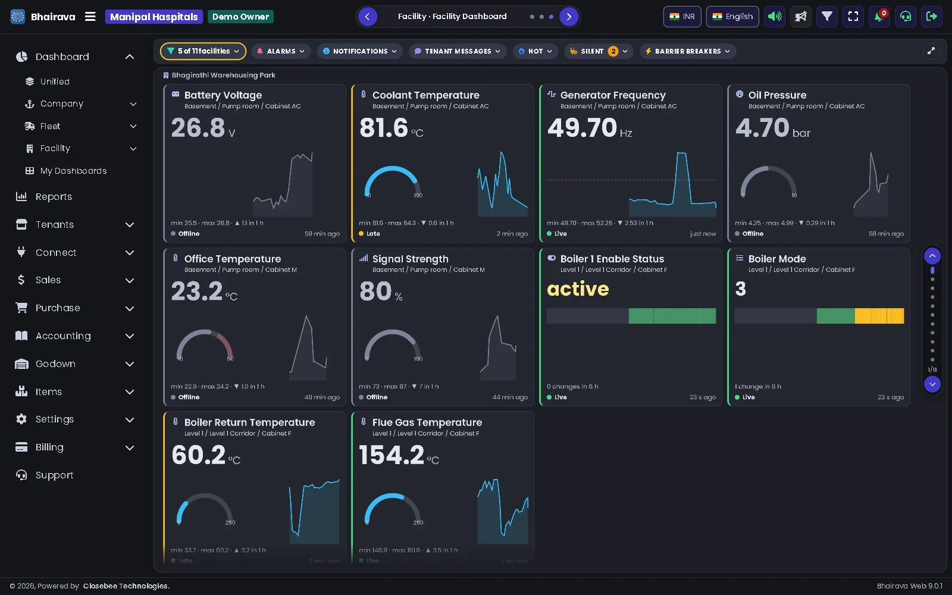Click the Boiler Return Temperature sparkline
The height and width of the screenshot is (595, 952).
point(314,512)
